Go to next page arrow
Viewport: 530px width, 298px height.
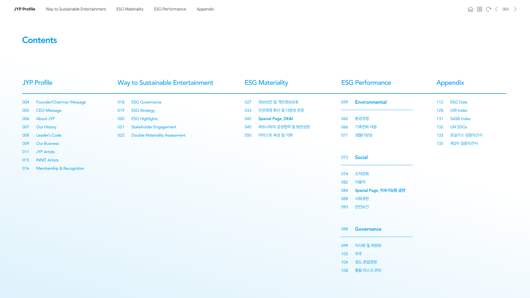click(515, 9)
